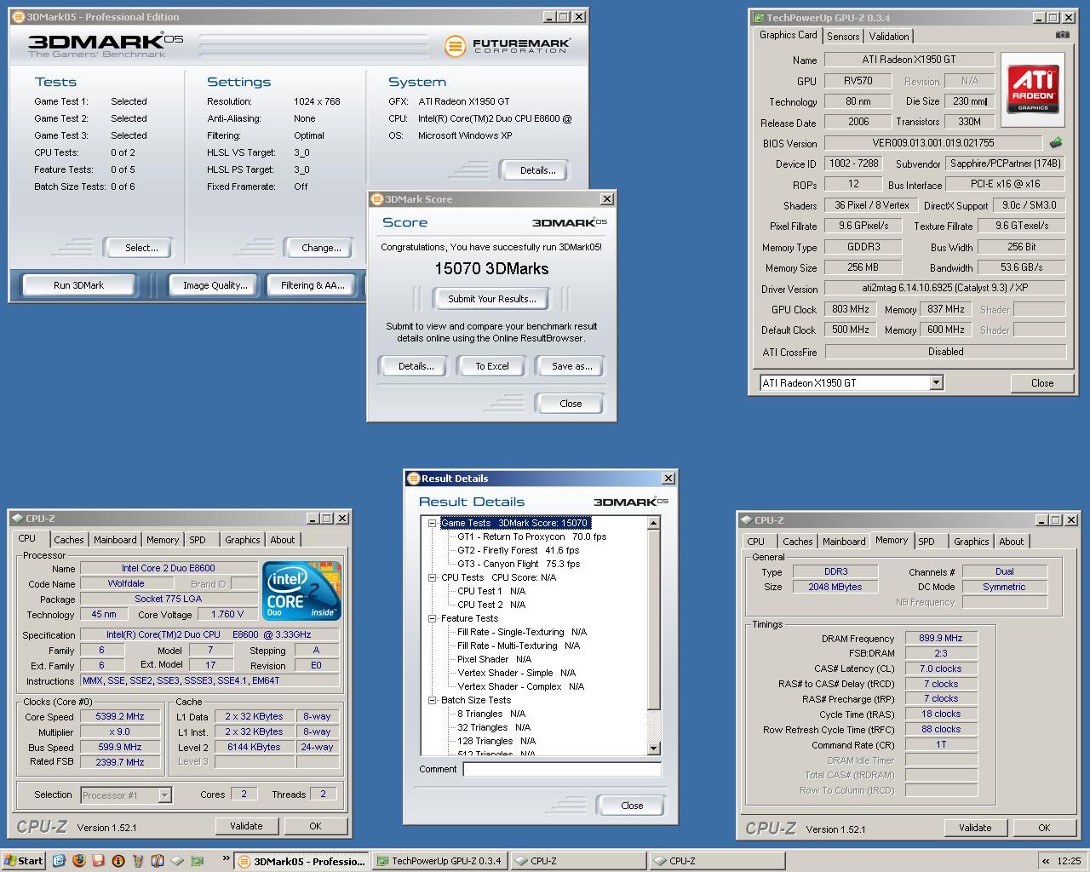Click the taskbar clock showing 12:25

coord(1068,861)
